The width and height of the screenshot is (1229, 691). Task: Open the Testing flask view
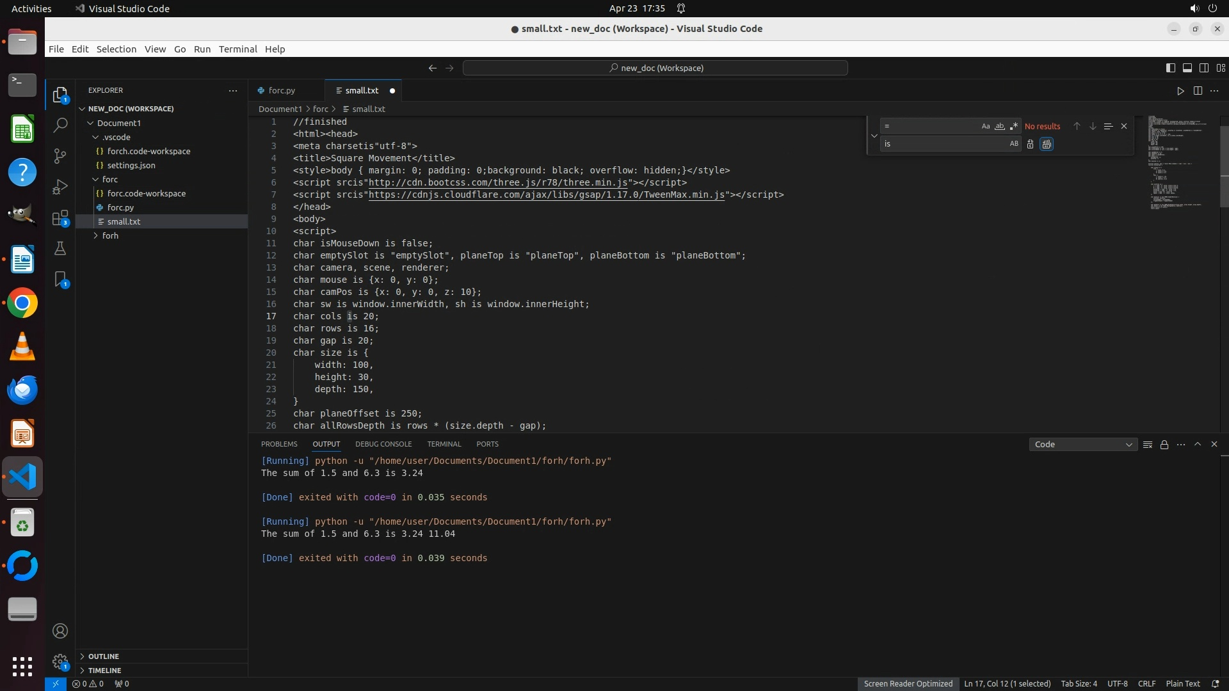(x=60, y=249)
